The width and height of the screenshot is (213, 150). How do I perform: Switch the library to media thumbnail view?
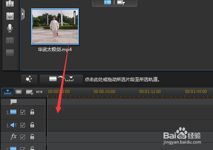pyautogui.click(x=107, y=2)
